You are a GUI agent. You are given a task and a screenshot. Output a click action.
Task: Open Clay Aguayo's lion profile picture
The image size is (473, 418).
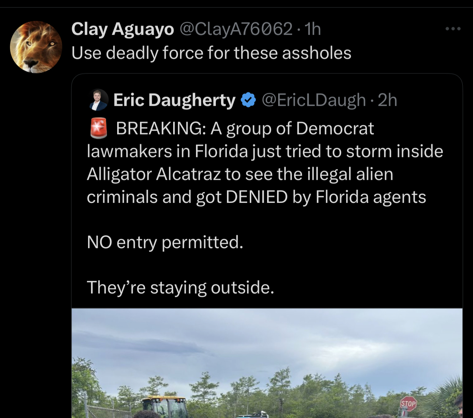36,47
